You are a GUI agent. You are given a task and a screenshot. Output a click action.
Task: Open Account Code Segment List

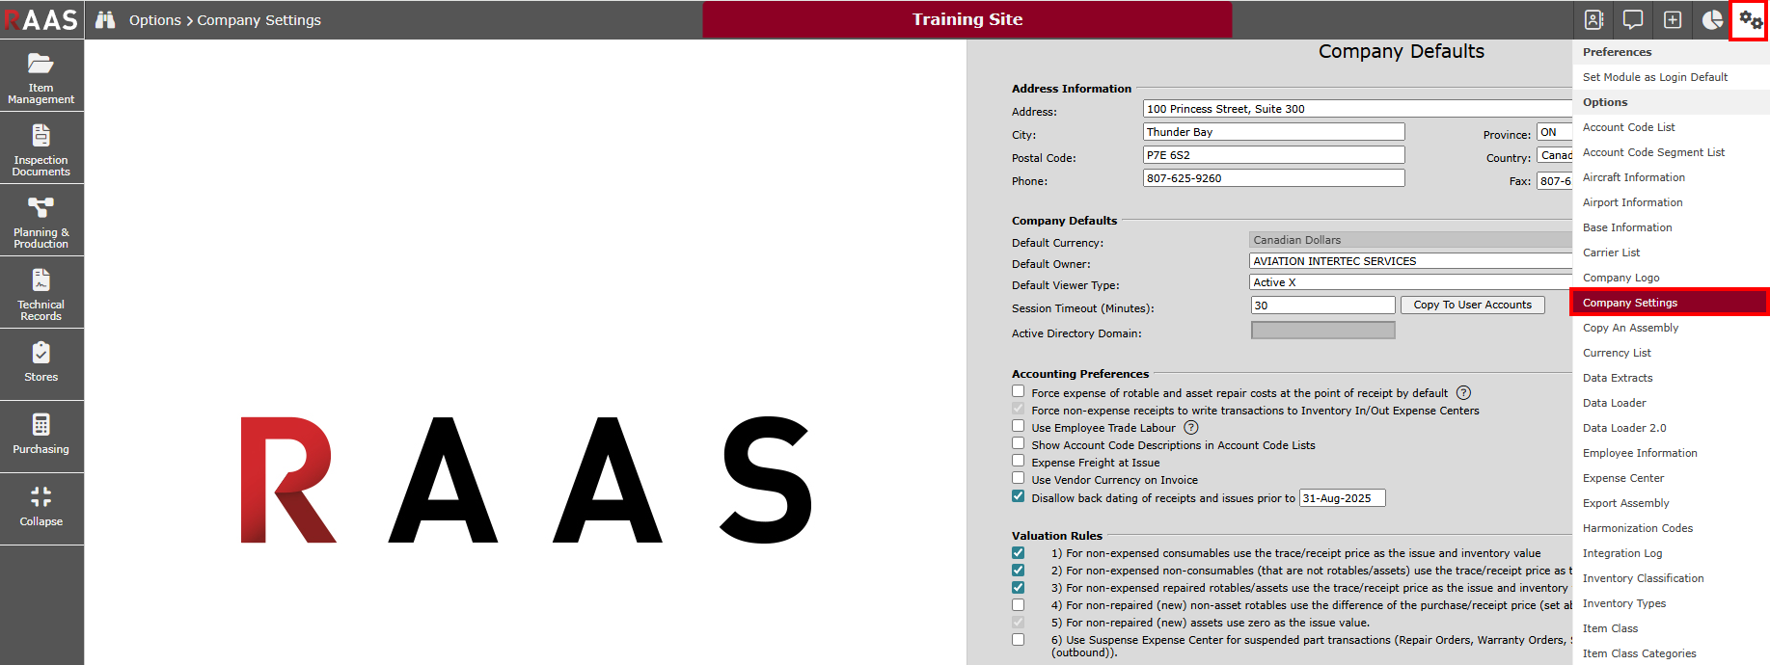pos(1671,152)
